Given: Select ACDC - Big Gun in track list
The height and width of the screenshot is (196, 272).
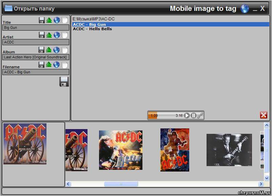Looking at the screenshot, I should tap(171, 24).
